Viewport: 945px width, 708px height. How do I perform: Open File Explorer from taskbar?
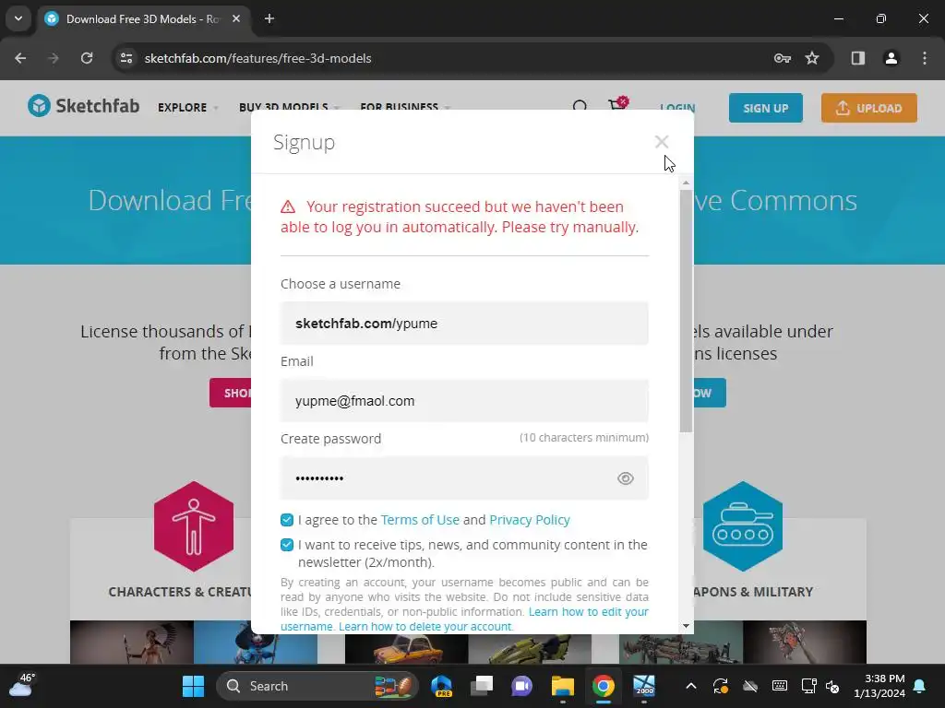coord(562,686)
